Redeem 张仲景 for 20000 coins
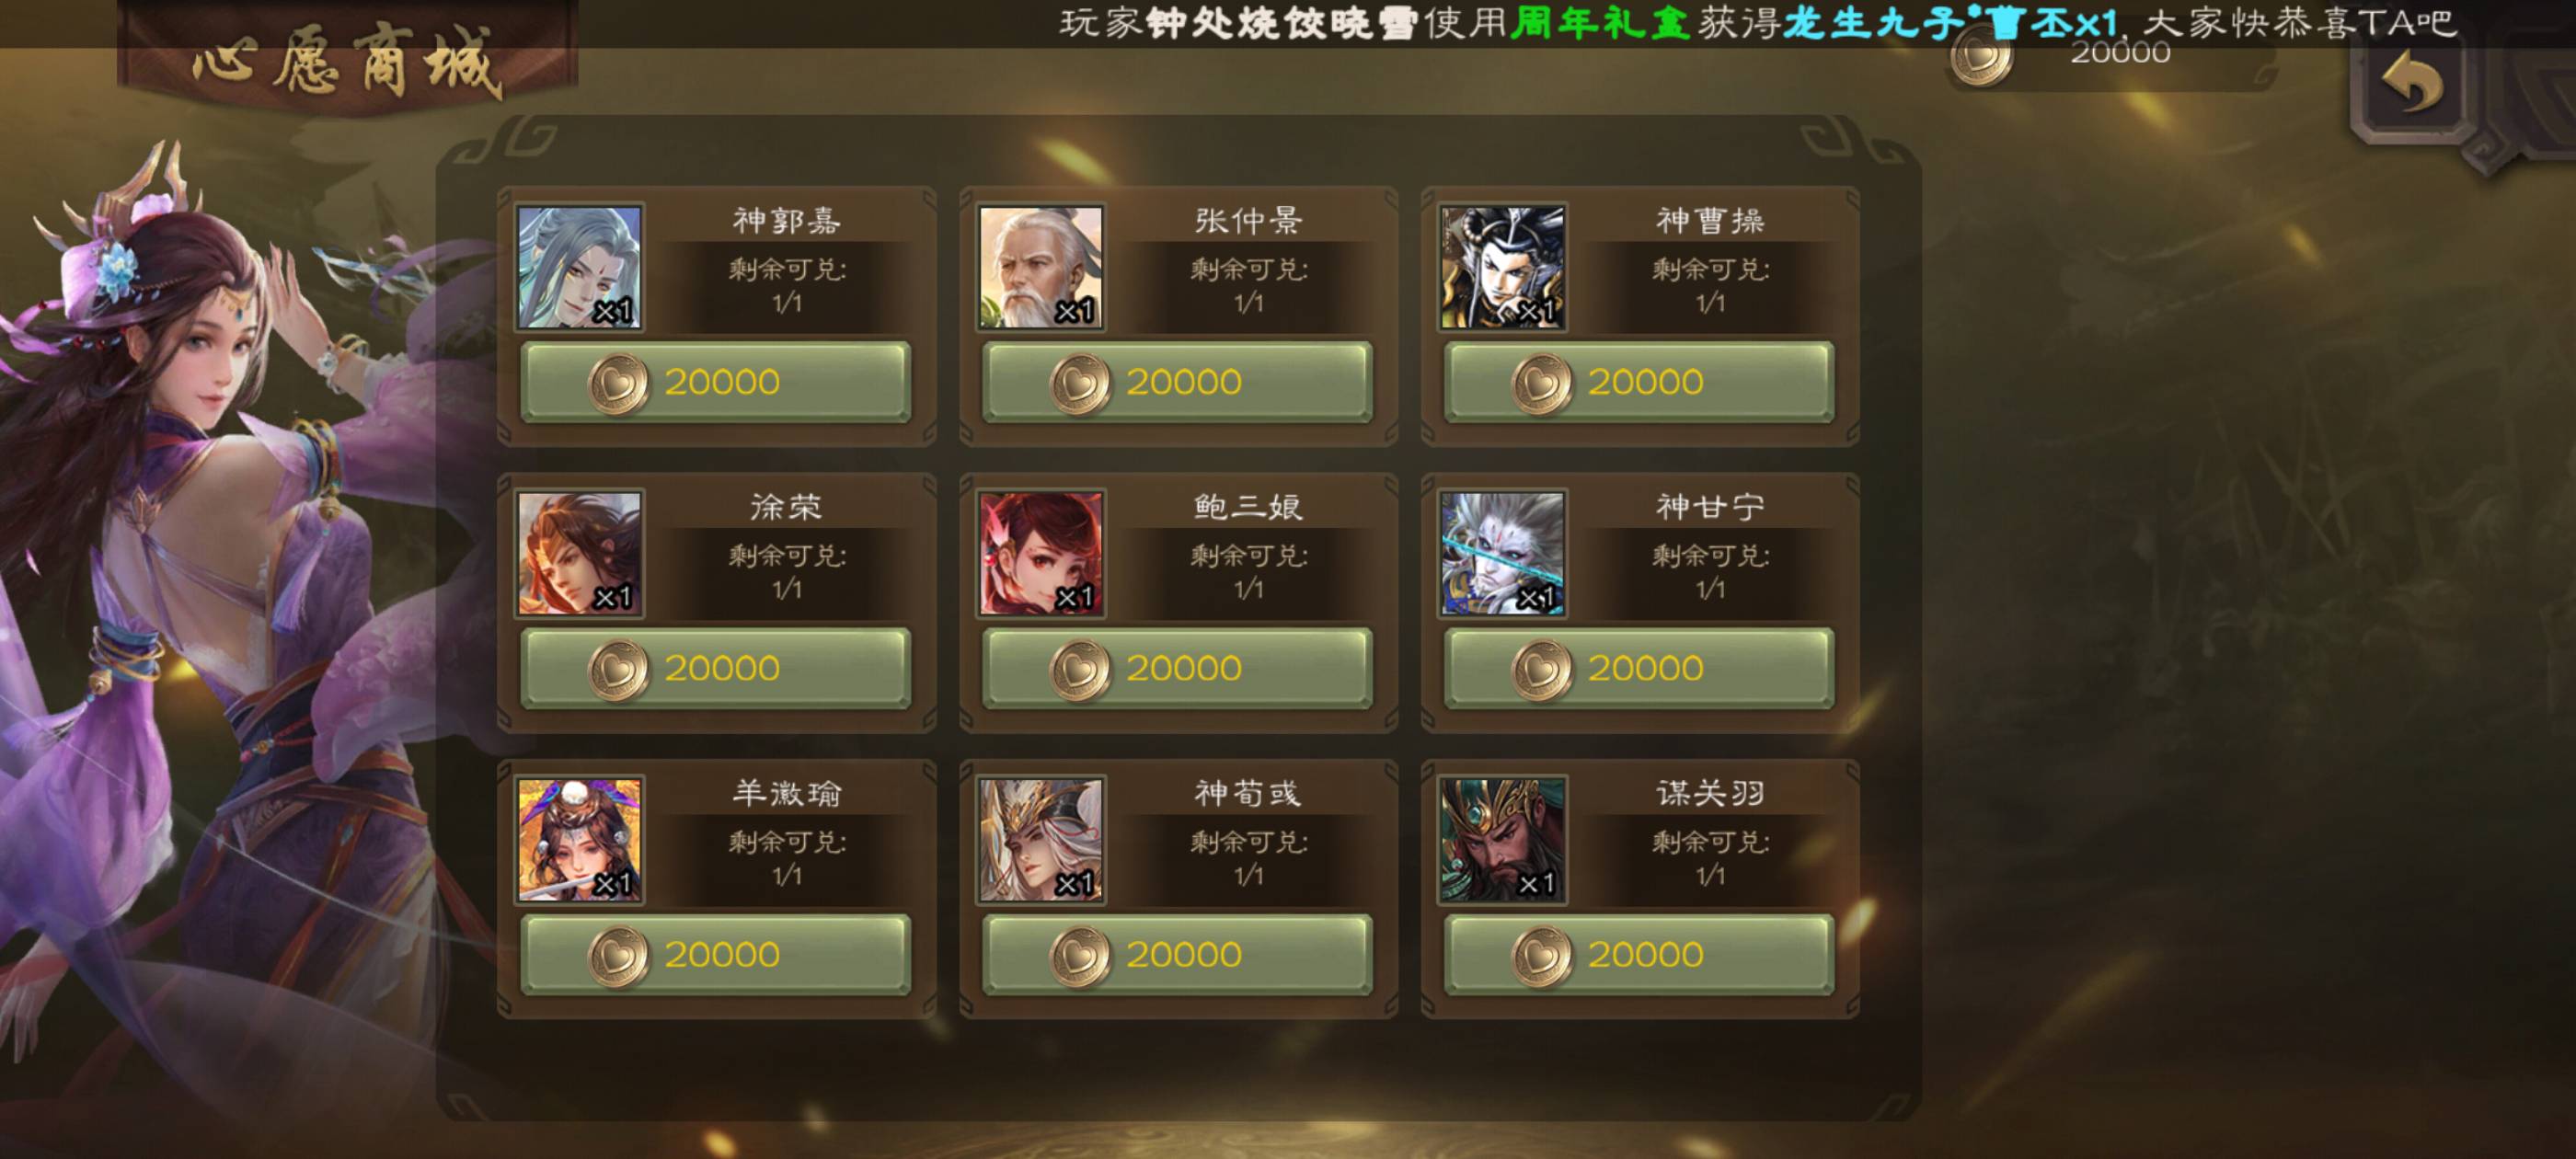The image size is (2576, 1159). [1178, 382]
